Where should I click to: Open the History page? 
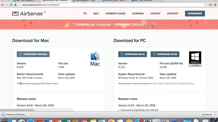tap(155, 14)
